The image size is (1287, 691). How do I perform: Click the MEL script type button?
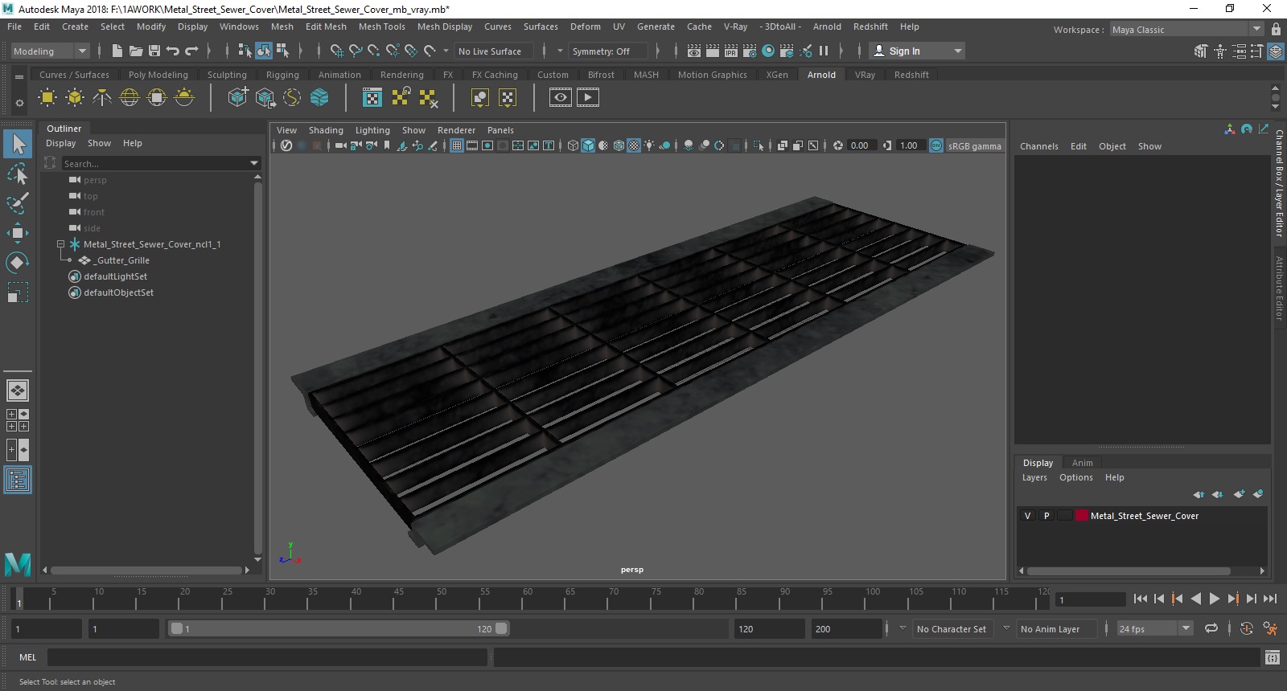pos(28,657)
